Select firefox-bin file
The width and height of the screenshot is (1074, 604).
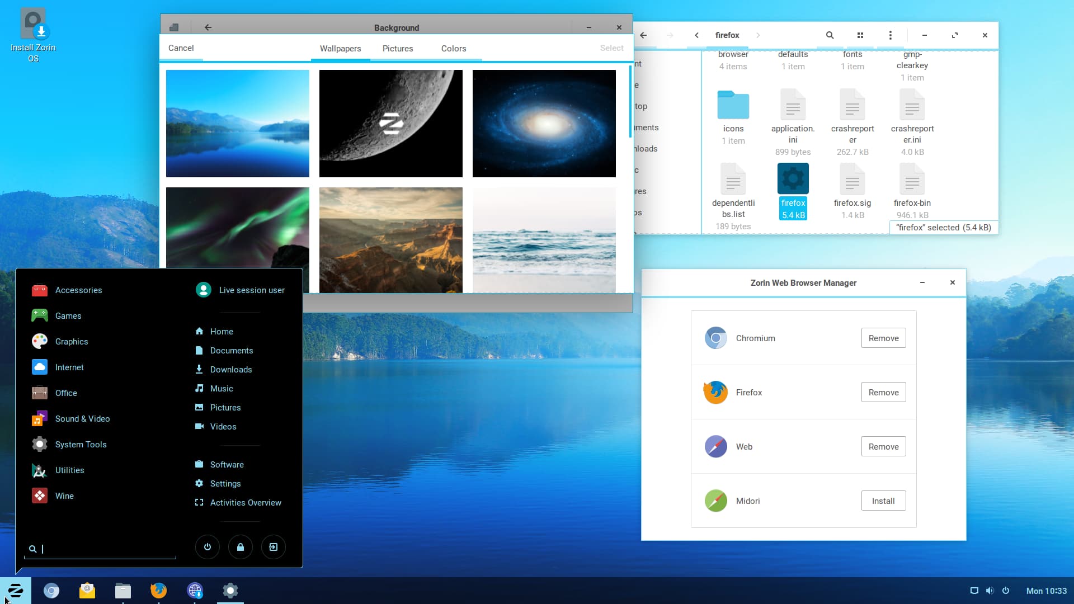click(x=912, y=191)
